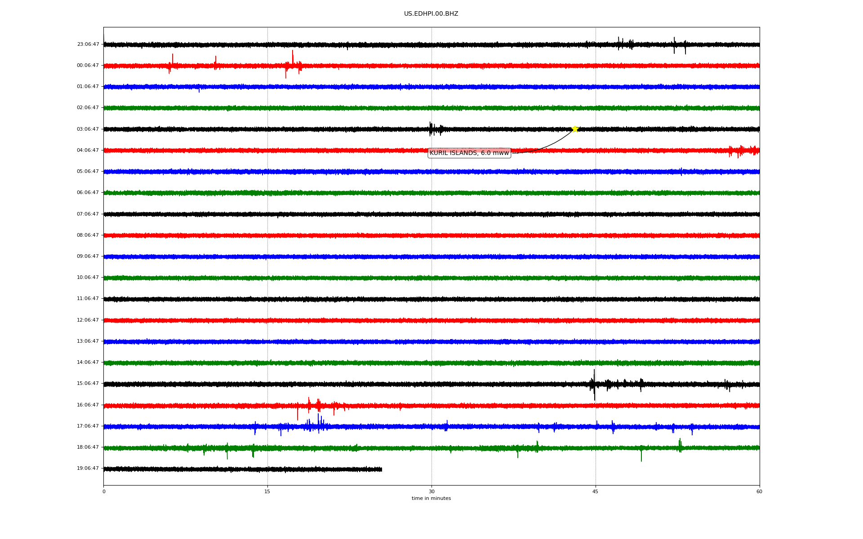Click the 15 tick on time axis

(267, 491)
